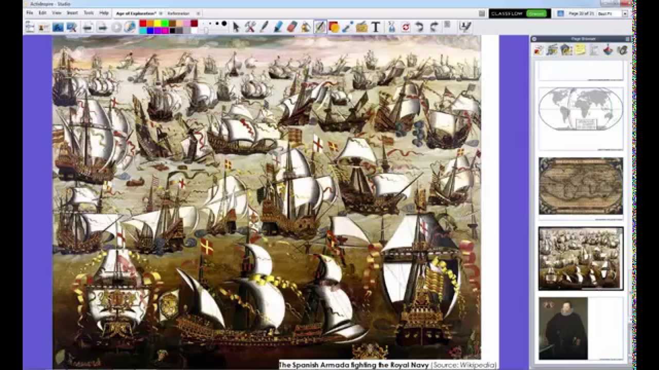659x370 pixels.
Task: Open the Insert menu
Action: 73,13
